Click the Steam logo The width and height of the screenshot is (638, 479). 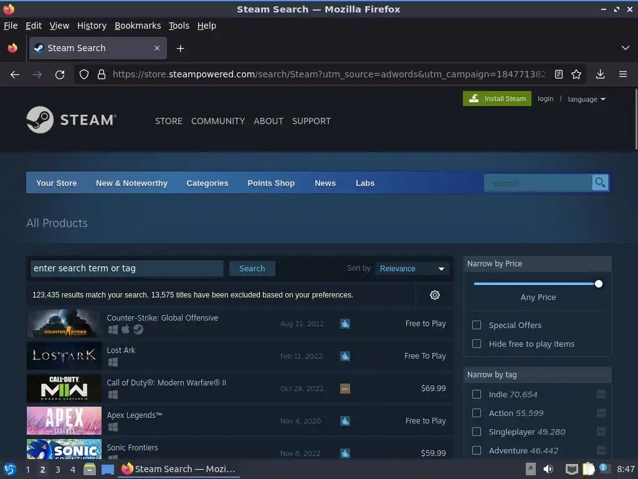(71, 120)
